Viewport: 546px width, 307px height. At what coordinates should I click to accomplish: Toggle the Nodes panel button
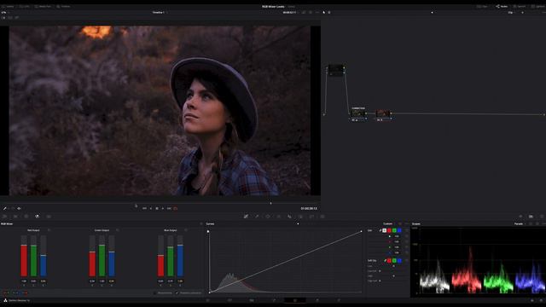point(502,6)
